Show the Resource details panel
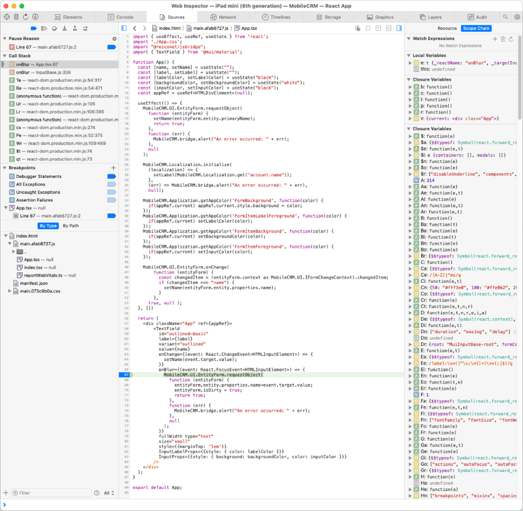This screenshot has width=523, height=511. [447, 28]
